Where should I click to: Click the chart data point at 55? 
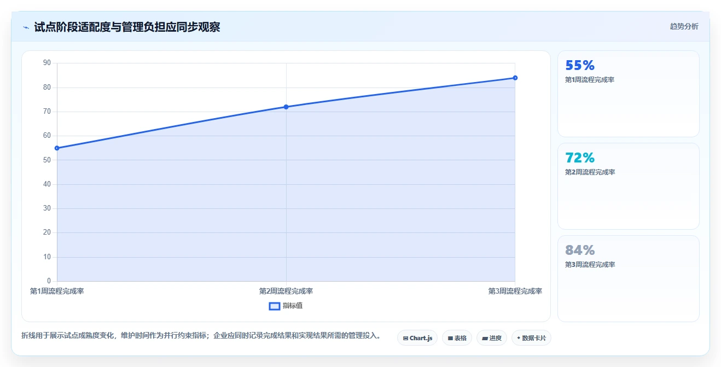pyautogui.click(x=57, y=148)
